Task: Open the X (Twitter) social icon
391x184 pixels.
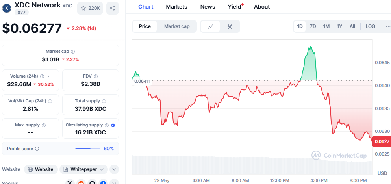Action: pyautogui.click(x=70, y=183)
